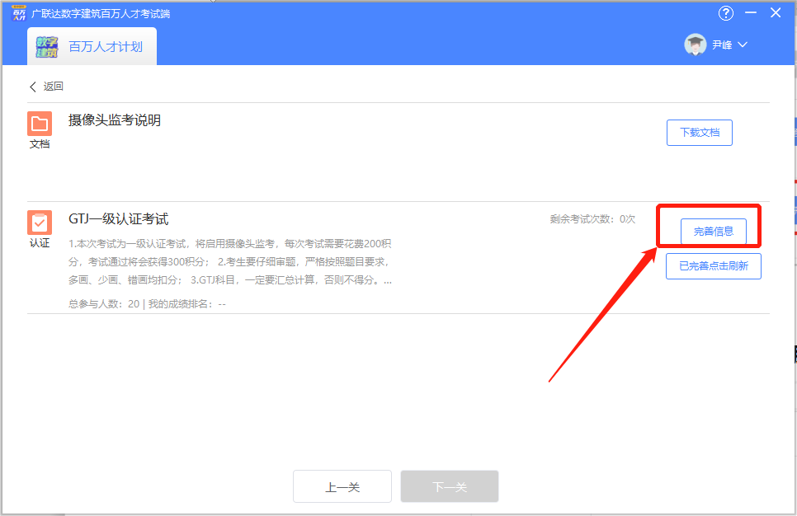This screenshot has height=516, width=797.
Task: Click the 上一关 button
Action: (342, 486)
